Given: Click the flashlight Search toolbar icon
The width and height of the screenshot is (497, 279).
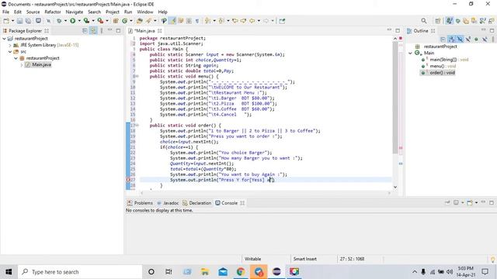Looking at the screenshot, I should click(148, 21).
